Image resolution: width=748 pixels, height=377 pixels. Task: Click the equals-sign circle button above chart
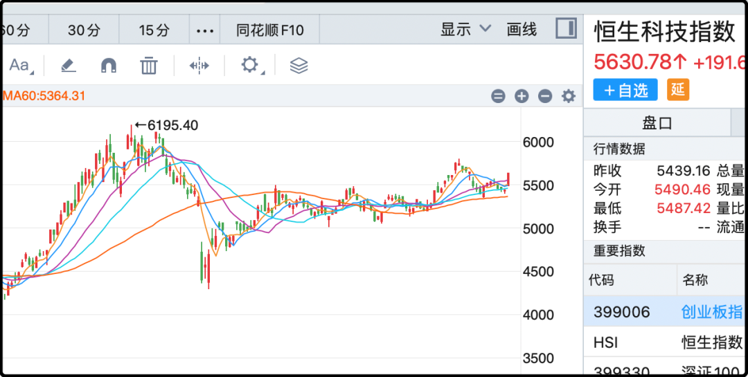point(498,96)
